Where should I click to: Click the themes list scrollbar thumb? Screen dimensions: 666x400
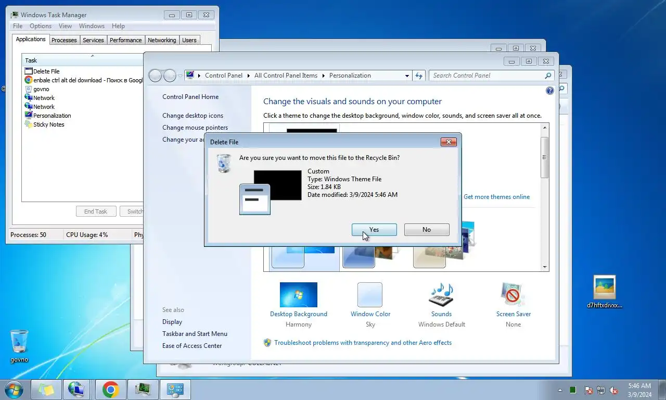545,157
